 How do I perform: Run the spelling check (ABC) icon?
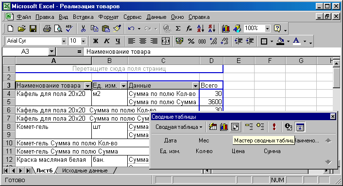click(69, 29)
